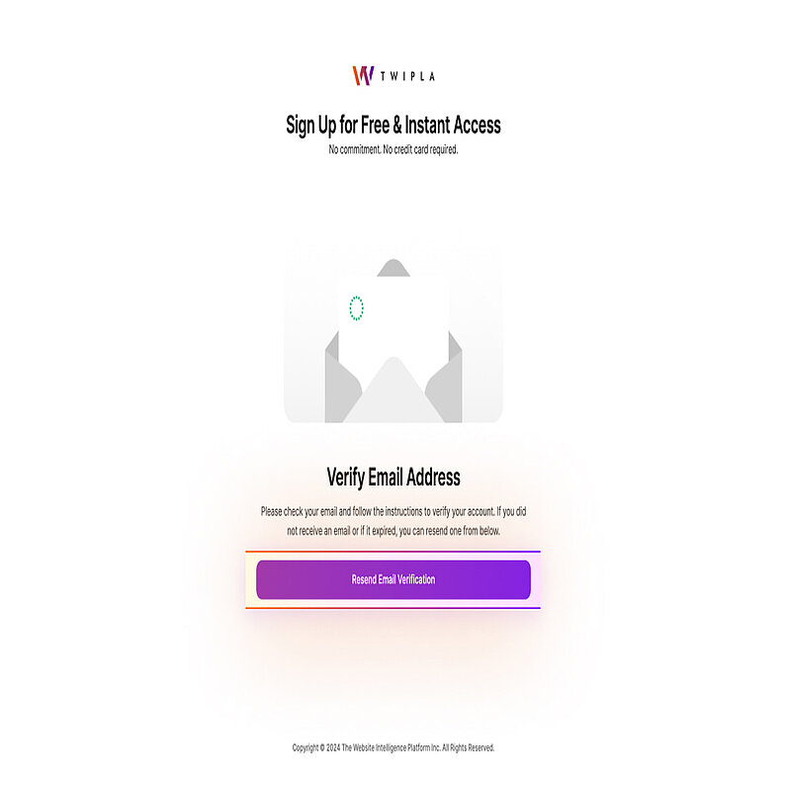Click the Twipla W logo icon

click(x=363, y=76)
